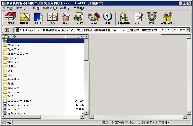
Task: Click the 查找 (Find) binoculars icon
Action: pyautogui.click(x=80, y=18)
